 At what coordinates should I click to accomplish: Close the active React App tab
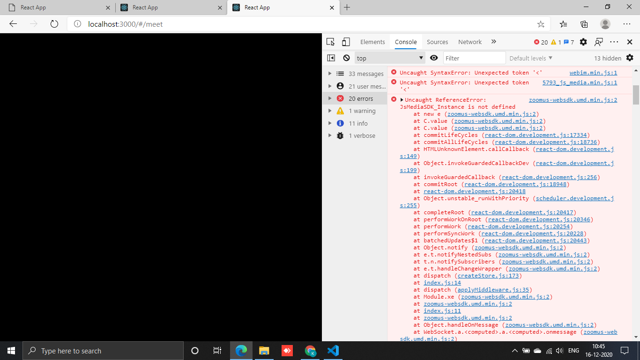tap(332, 7)
